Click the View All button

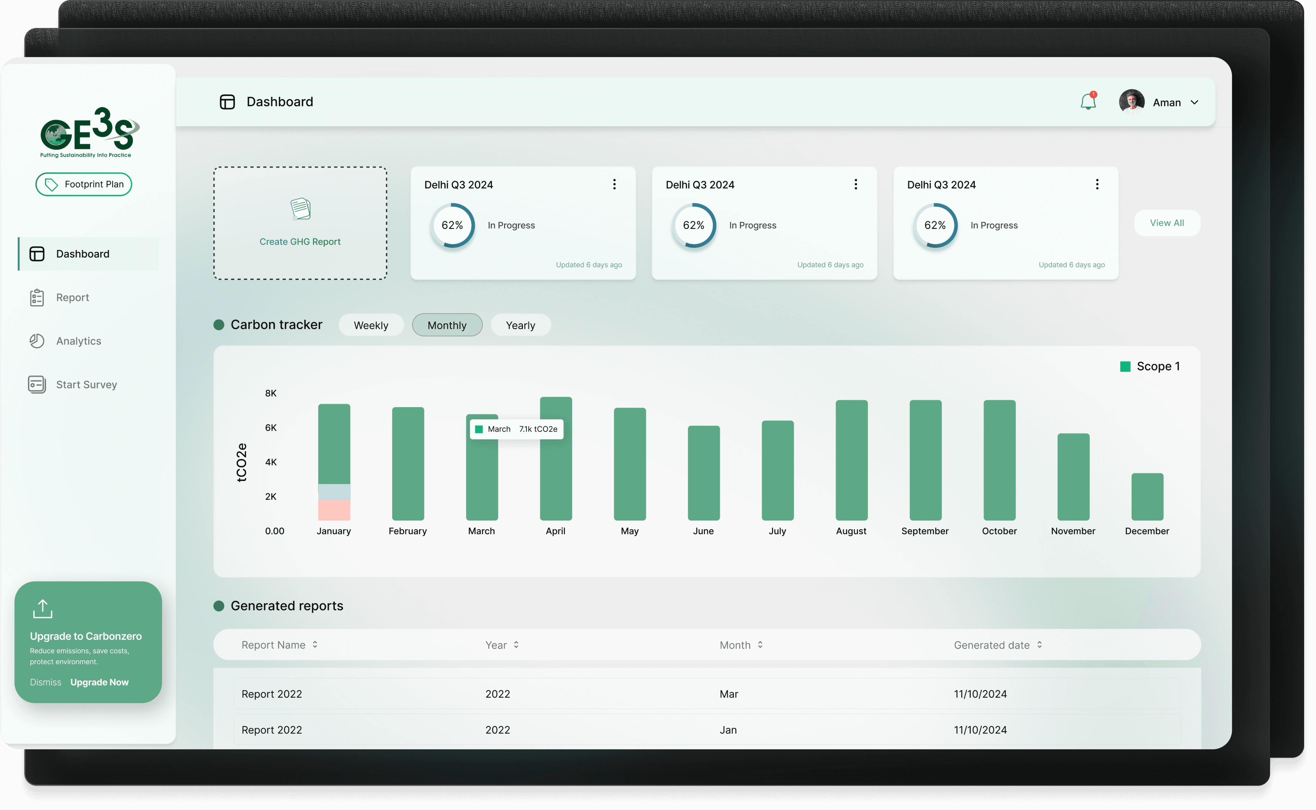coord(1167,223)
